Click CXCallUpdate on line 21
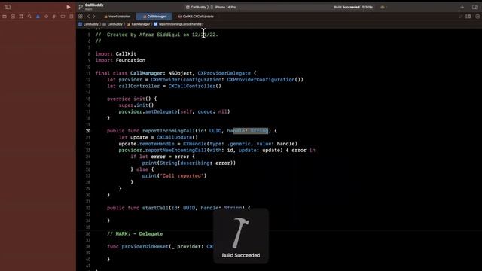The image size is (482, 271). (174, 137)
